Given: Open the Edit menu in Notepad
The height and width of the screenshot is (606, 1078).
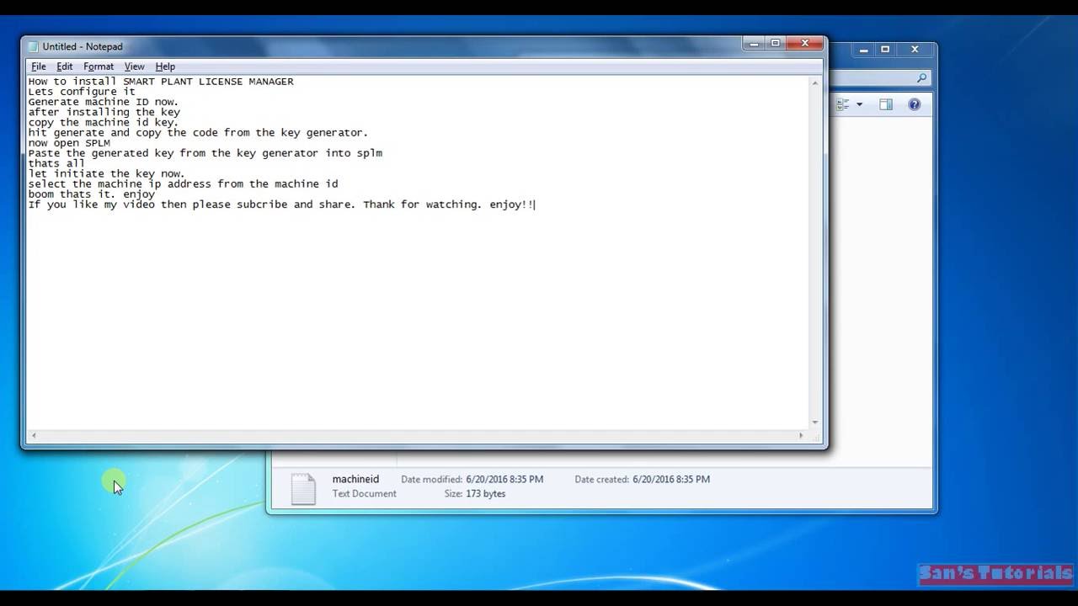Looking at the screenshot, I should [65, 66].
